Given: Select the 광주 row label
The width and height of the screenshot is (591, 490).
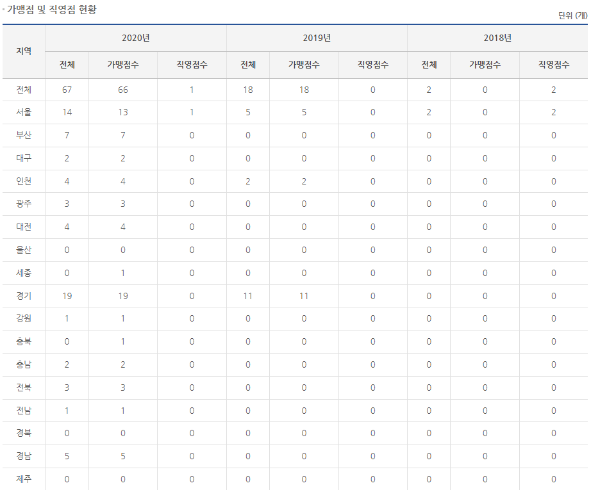Looking at the screenshot, I should (x=24, y=204).
